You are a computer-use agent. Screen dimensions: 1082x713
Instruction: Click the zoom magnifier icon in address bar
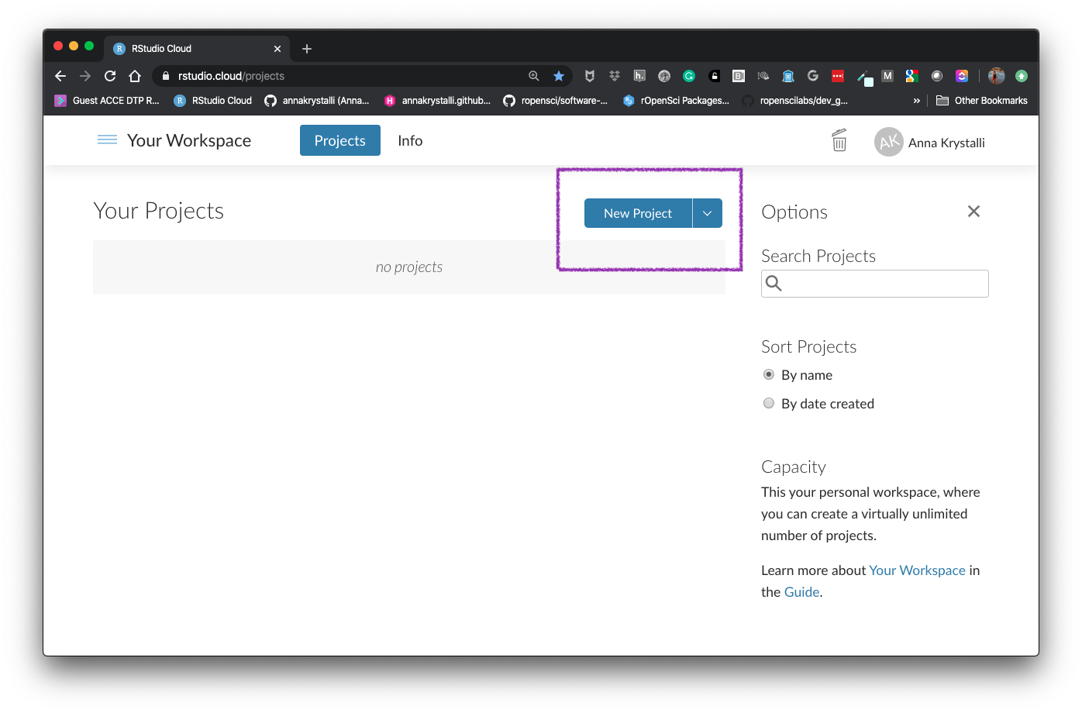[534, 76]
